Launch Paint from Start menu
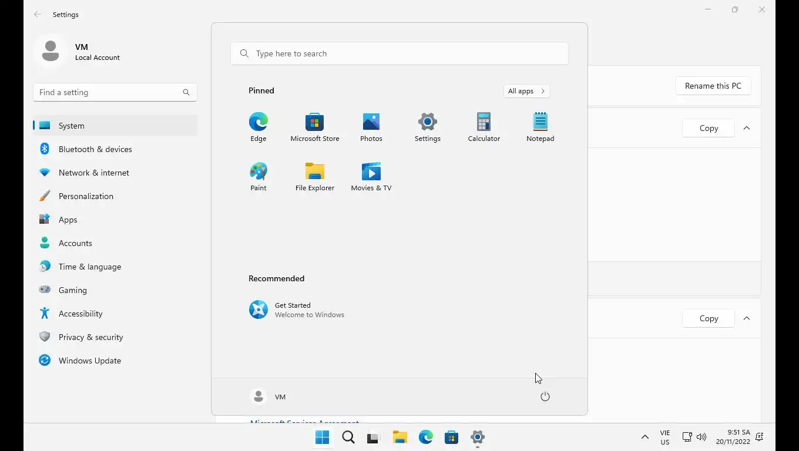 pyautogui.click(x=258, y=177)
